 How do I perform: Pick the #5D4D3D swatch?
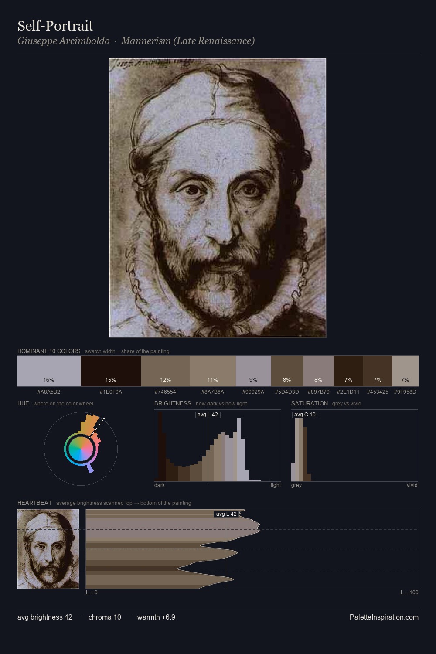click(x=287, y=371)
